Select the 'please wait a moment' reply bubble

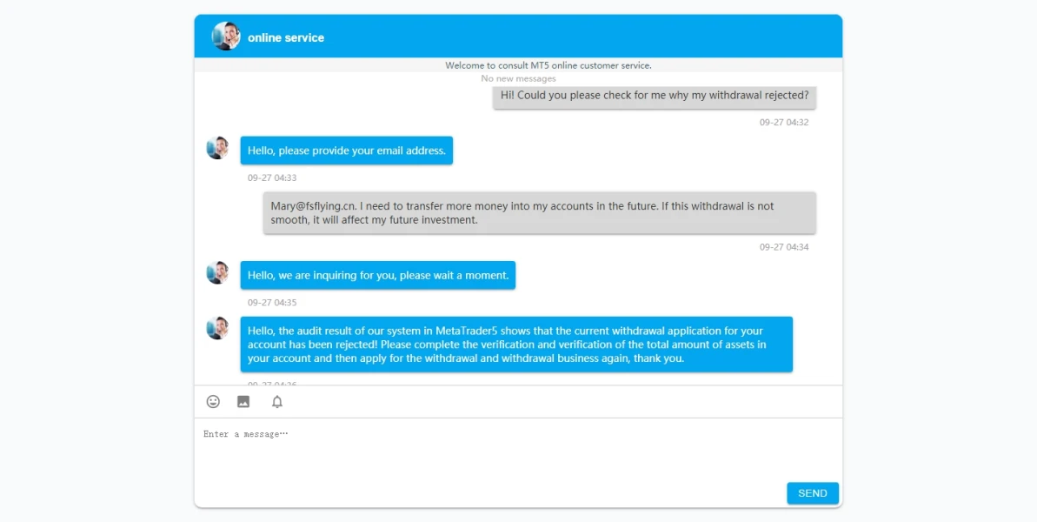tap(377, 276)
